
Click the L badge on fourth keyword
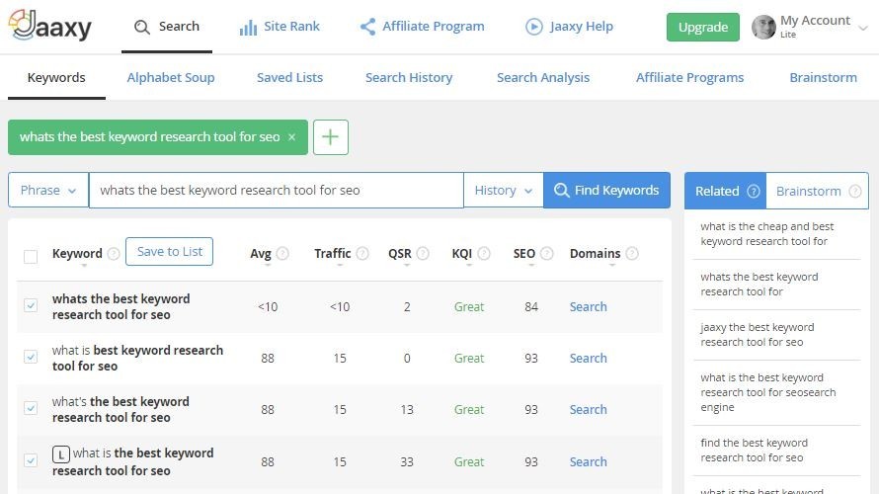coord(60,453)
